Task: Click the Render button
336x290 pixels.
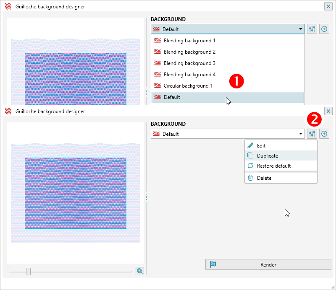Action: click(268, 264)
